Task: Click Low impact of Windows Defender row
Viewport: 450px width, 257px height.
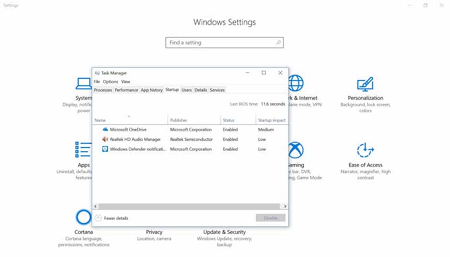Action: 262,149
